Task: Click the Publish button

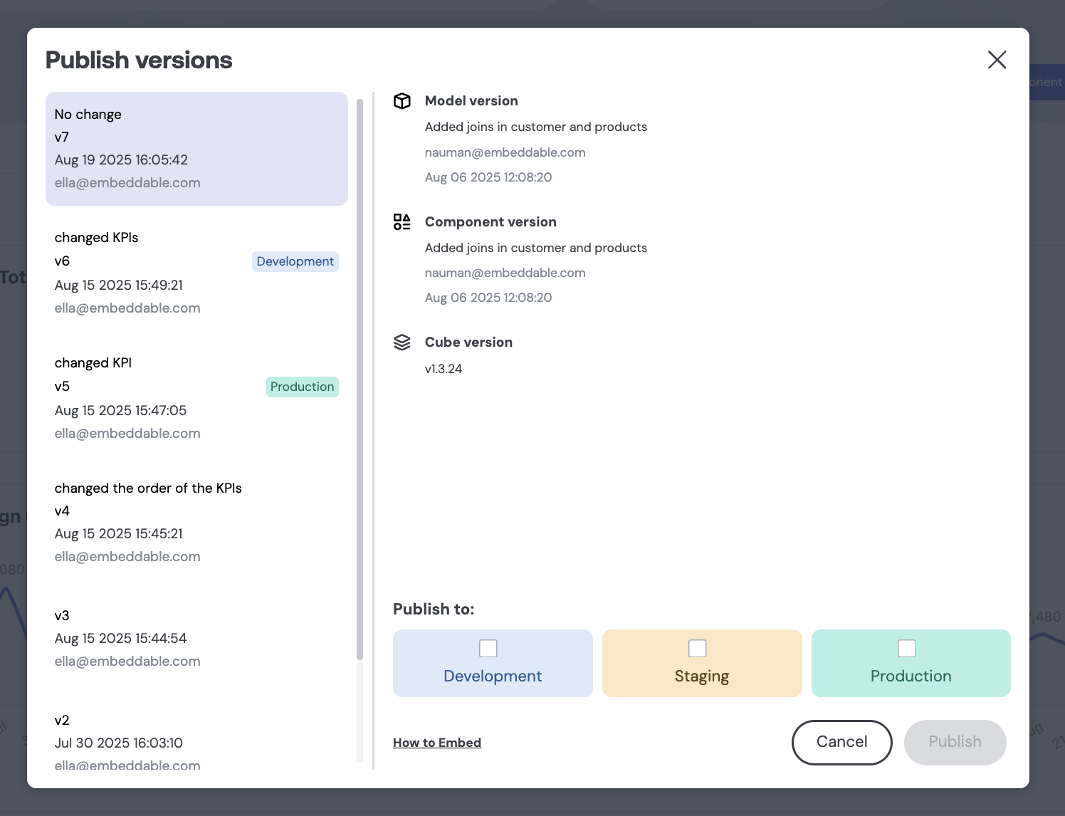Action: coord(955,742)
